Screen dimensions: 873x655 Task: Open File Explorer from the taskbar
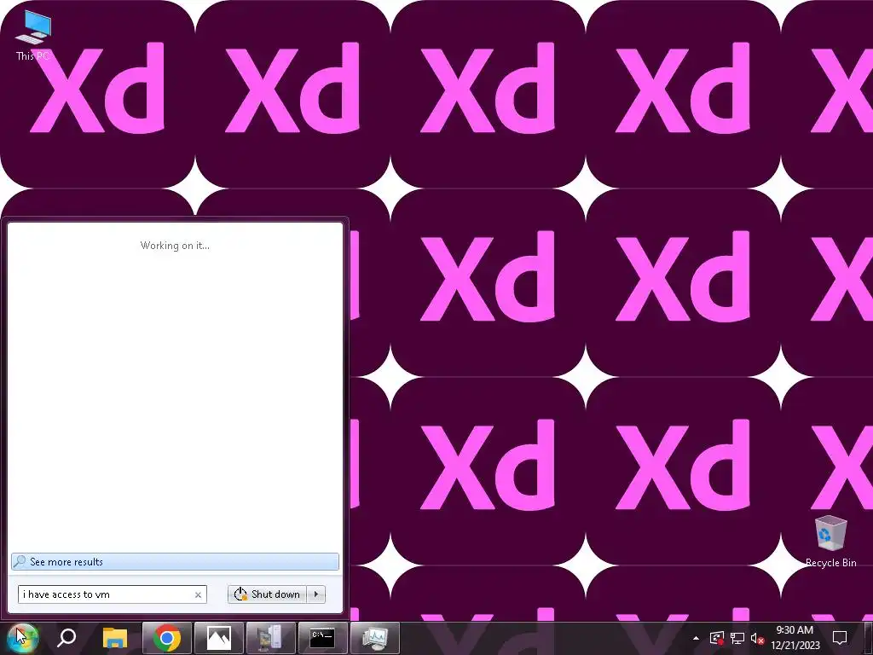(x=115, y=638)
